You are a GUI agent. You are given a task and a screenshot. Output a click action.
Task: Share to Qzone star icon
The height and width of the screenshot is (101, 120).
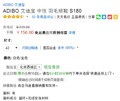[x=116, y=17]
